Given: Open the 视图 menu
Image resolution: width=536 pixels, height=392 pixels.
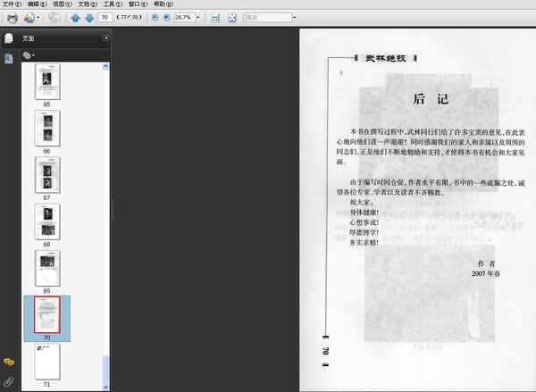Looking at the screenshot, I should click(x=63, y=4).
